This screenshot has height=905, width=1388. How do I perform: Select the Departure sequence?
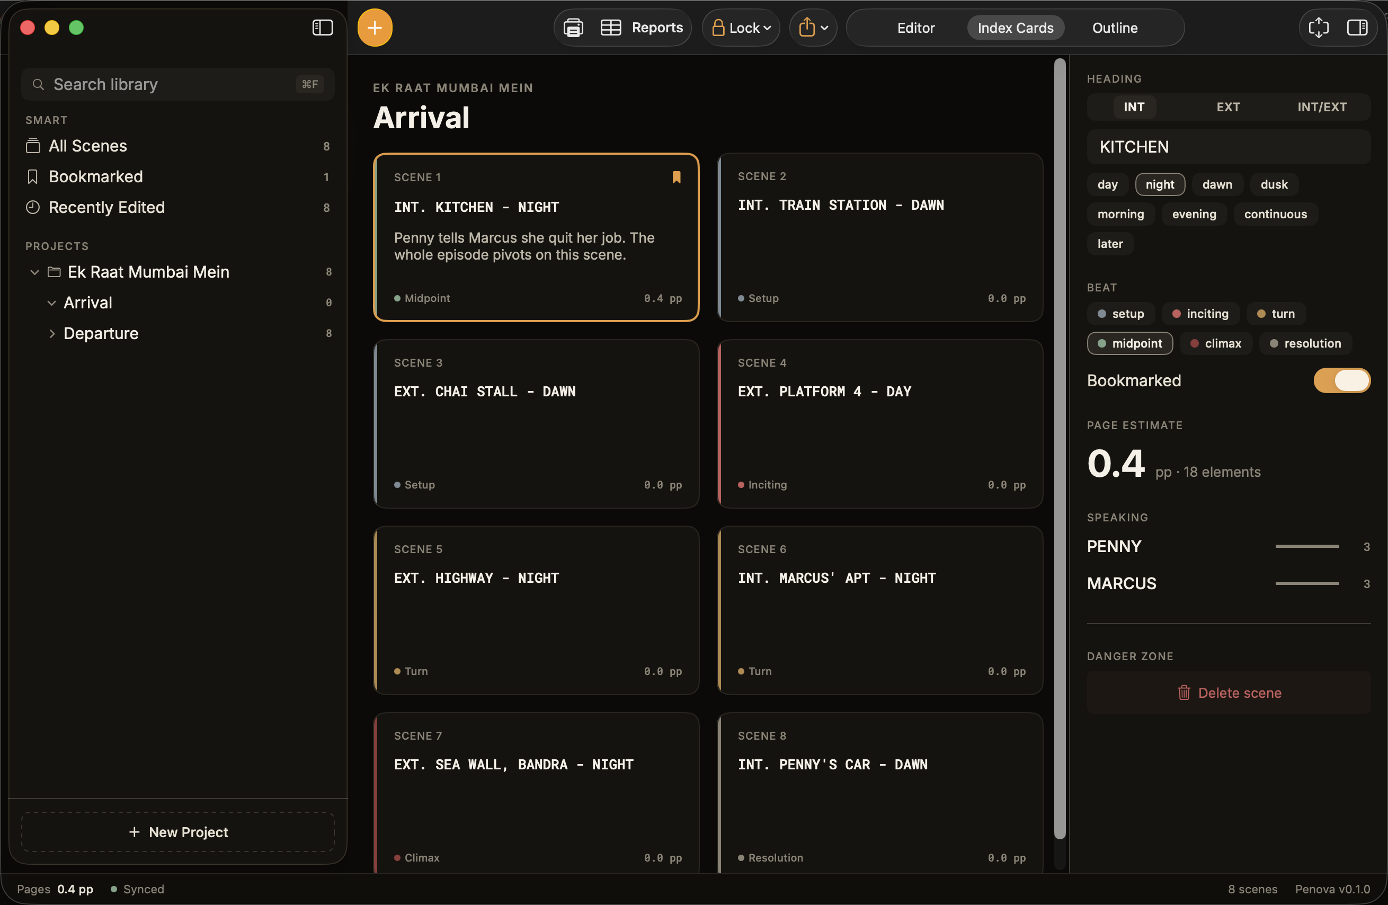178,333
